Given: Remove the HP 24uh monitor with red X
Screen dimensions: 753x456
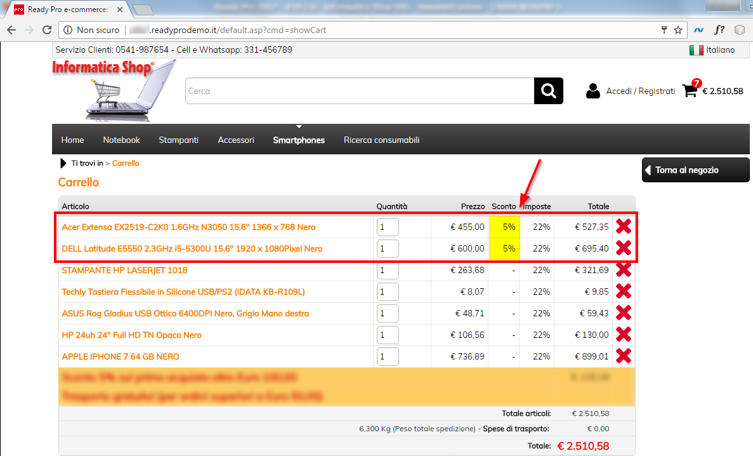Looking at the screenshot, I should (x=624, y=334).
